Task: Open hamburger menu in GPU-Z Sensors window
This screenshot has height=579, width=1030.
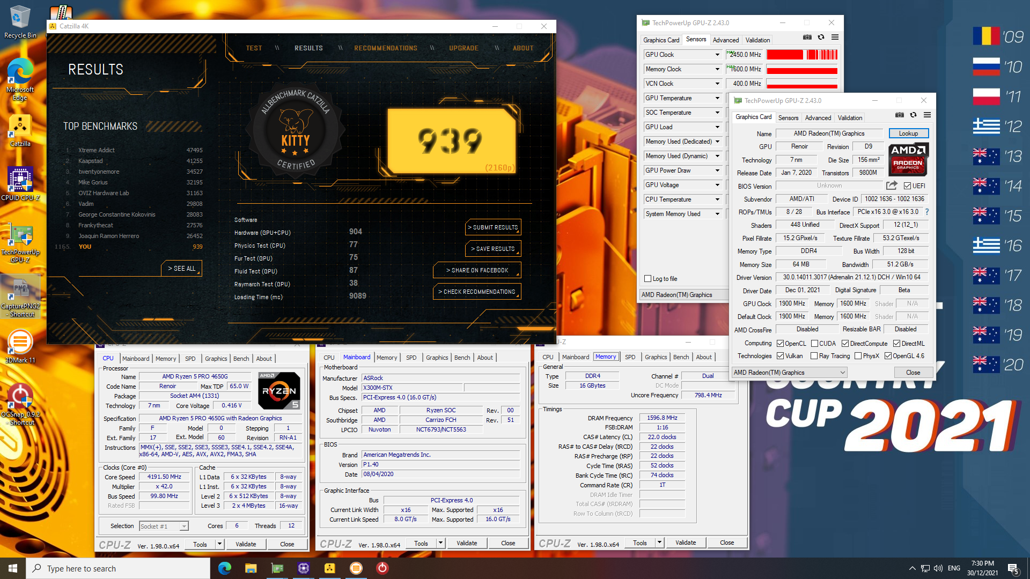Action: tap(835, 37)
